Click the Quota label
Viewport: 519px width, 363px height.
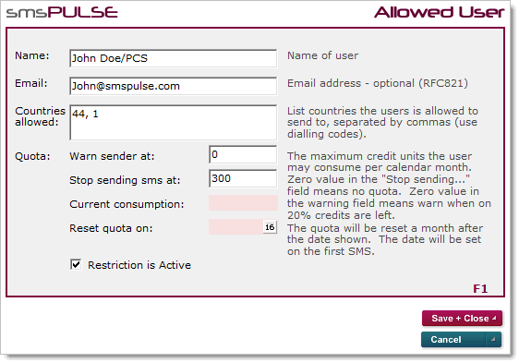click(x=32, y=156)
